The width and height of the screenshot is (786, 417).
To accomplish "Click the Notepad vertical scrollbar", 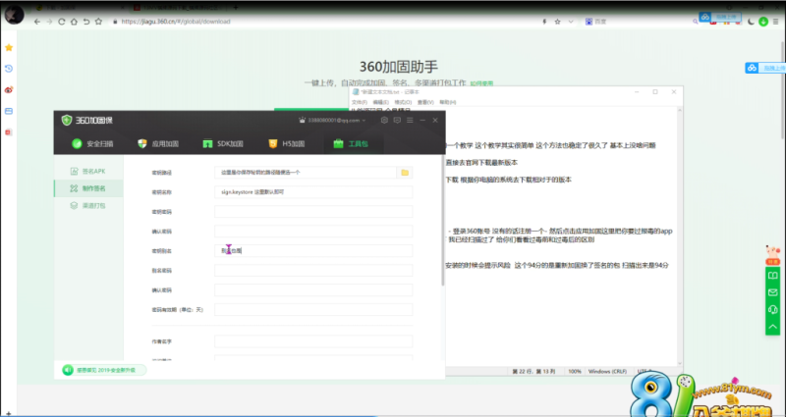I will pos(680,235).
